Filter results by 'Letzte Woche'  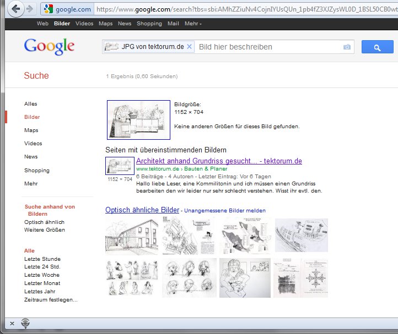pyautogui.click(x=42, y=275)
